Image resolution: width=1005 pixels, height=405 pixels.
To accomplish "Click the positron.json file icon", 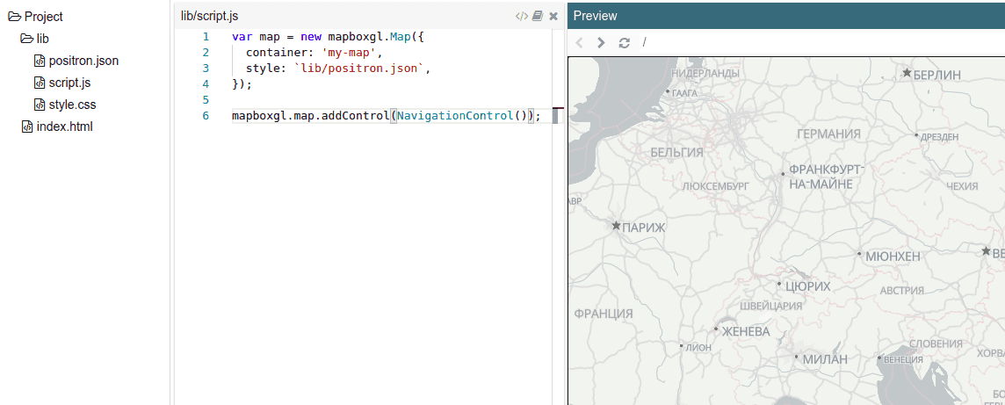I will coord(40,61).
